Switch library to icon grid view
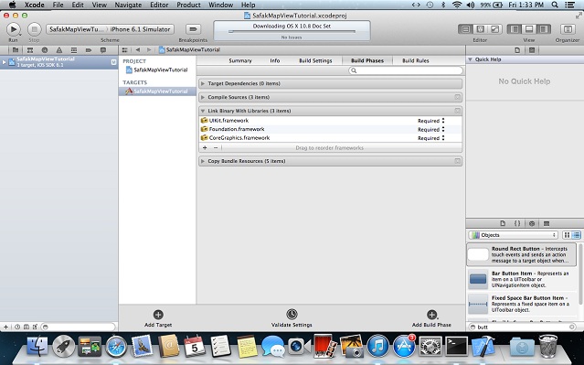Screen dimensions: 584x365 click(567, 235)
